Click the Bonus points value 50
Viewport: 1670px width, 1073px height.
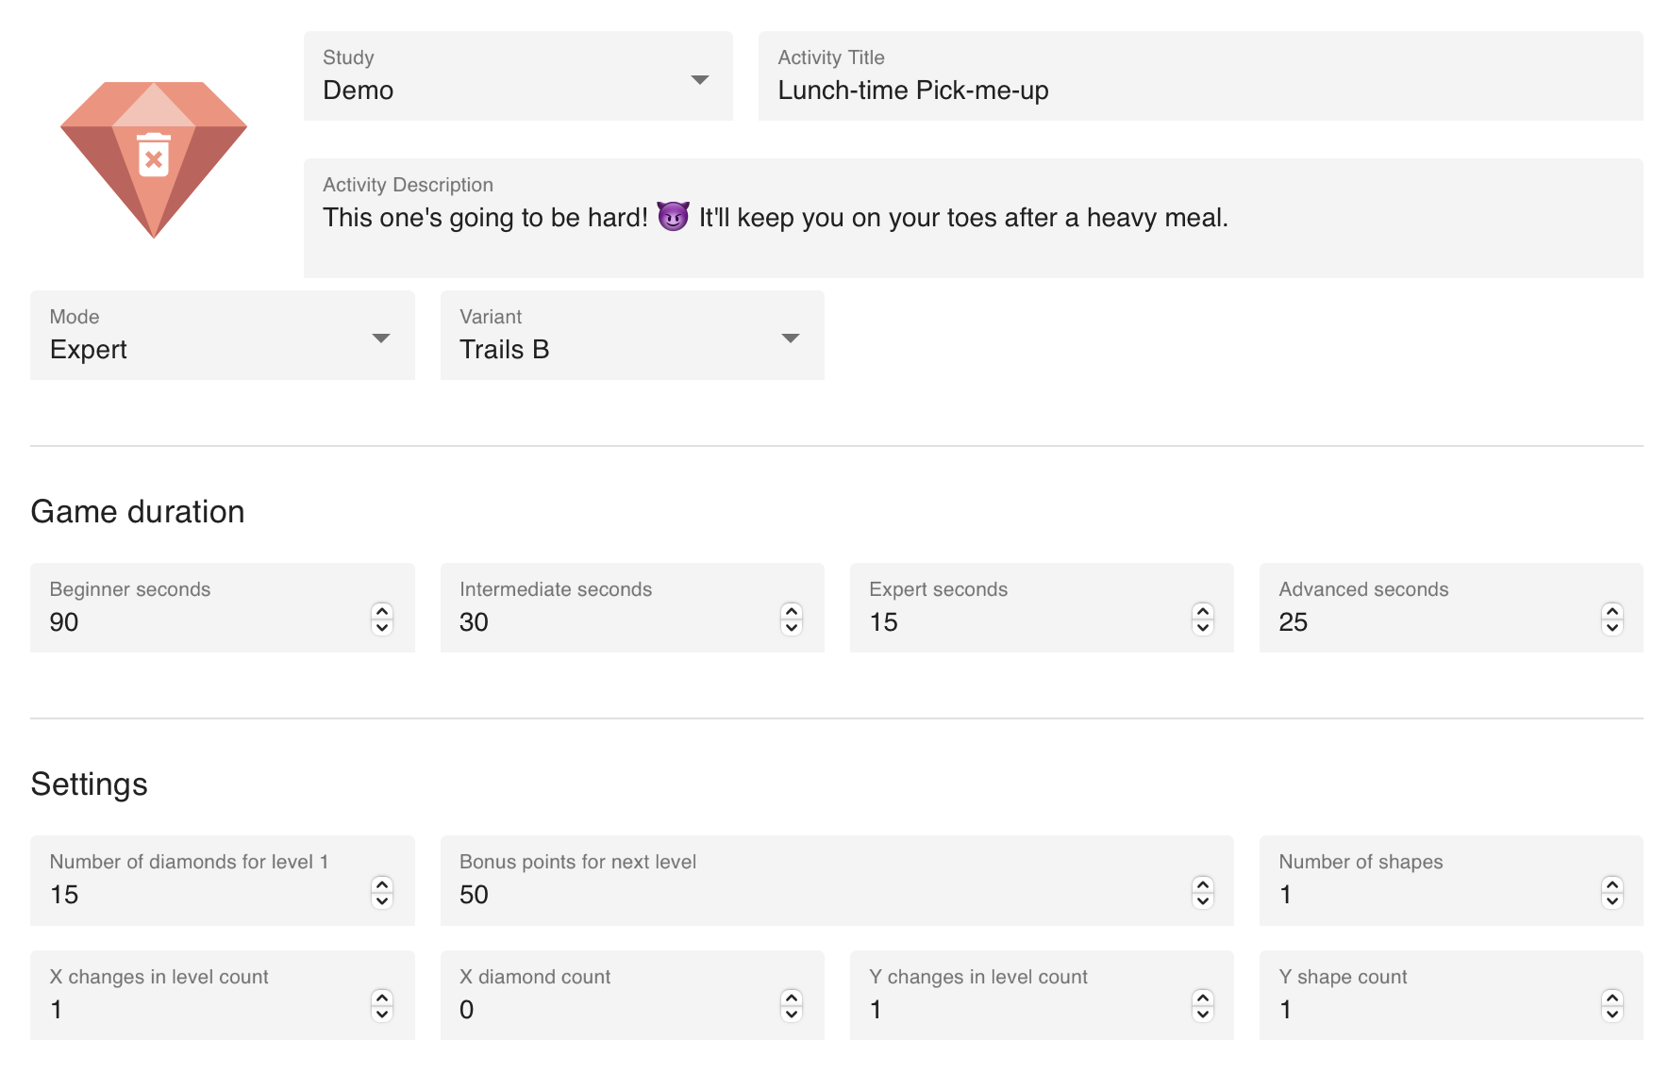(x=474, y=895)
